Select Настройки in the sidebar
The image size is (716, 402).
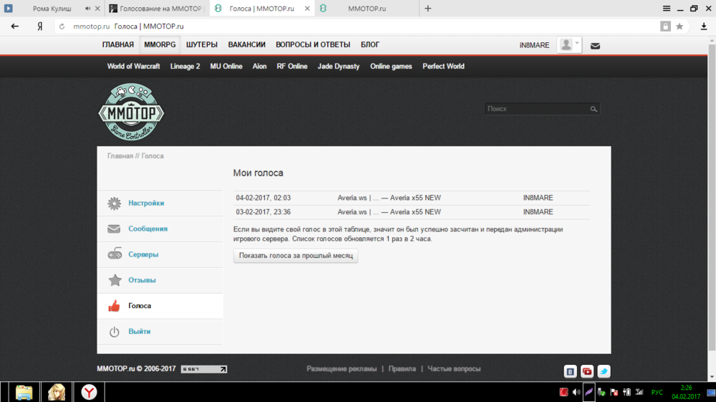(146, 204)
